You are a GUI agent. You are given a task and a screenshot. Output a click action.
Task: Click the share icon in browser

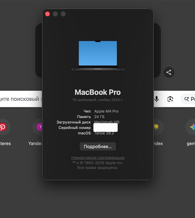click(x=169, y=72)
